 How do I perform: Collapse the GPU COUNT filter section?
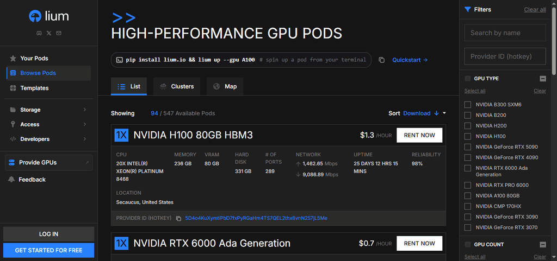pos(542,244)
